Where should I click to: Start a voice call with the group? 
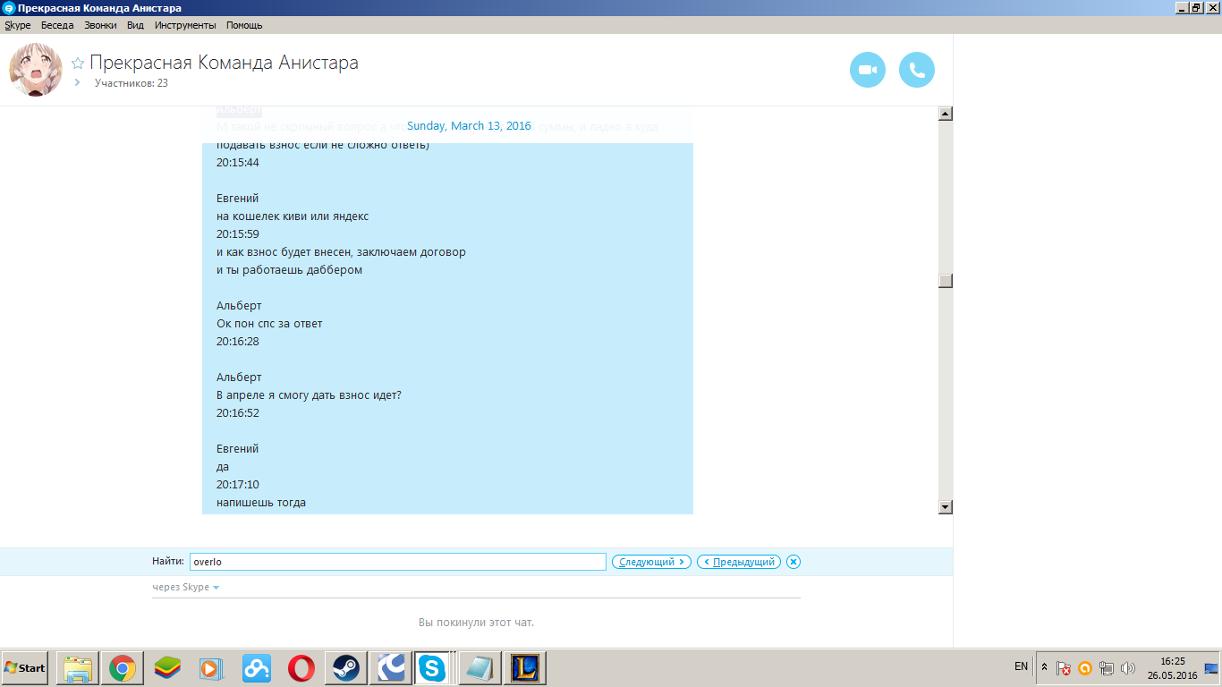[x=916, y=70]
